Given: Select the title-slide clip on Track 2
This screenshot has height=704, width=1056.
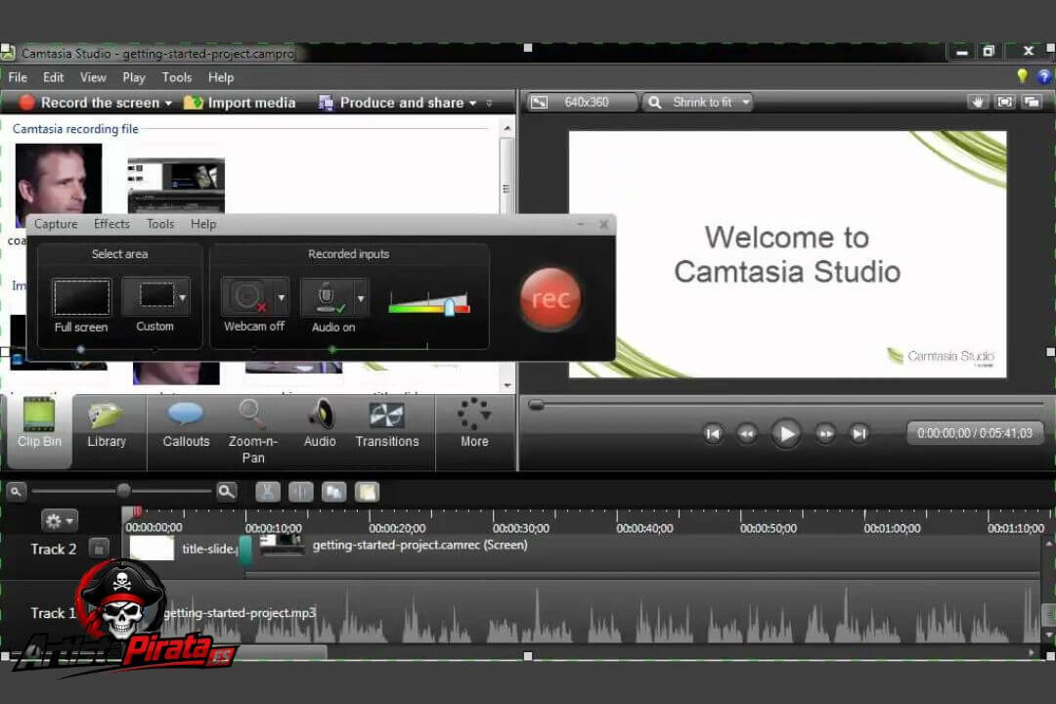Looking at the screenshot, I should [x=183, y=549].
